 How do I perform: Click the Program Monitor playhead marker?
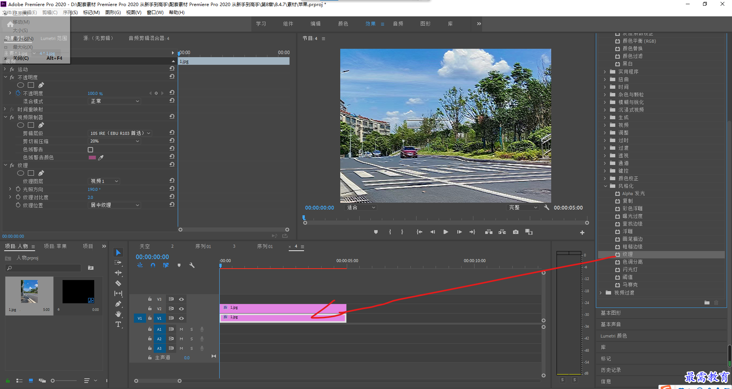coord(304,218)
